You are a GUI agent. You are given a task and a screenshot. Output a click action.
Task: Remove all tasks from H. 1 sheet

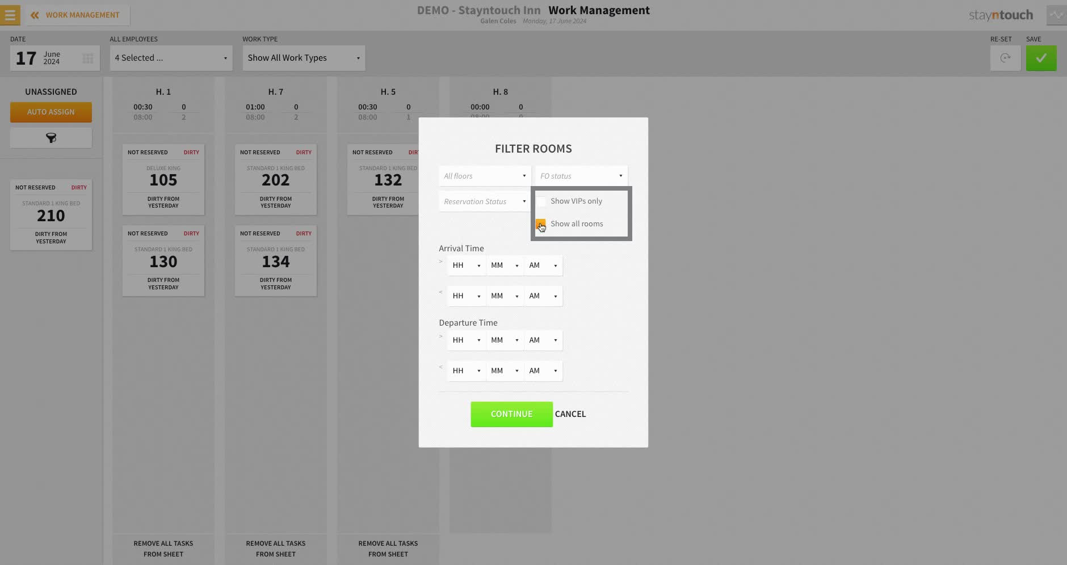(163, 549)
